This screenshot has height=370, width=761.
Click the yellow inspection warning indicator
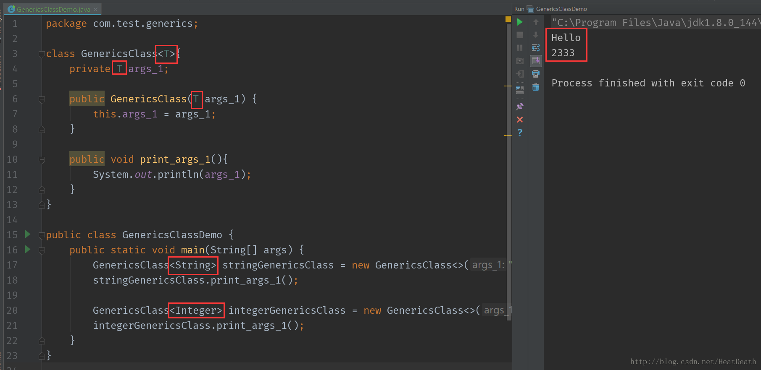(508, 19)
